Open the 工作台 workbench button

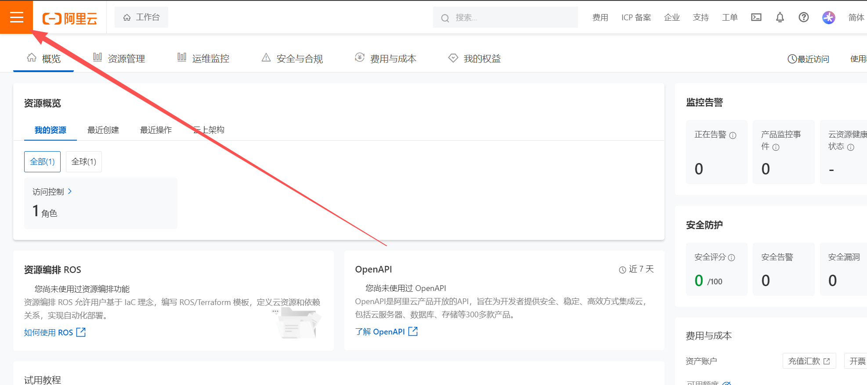point(141,17)
